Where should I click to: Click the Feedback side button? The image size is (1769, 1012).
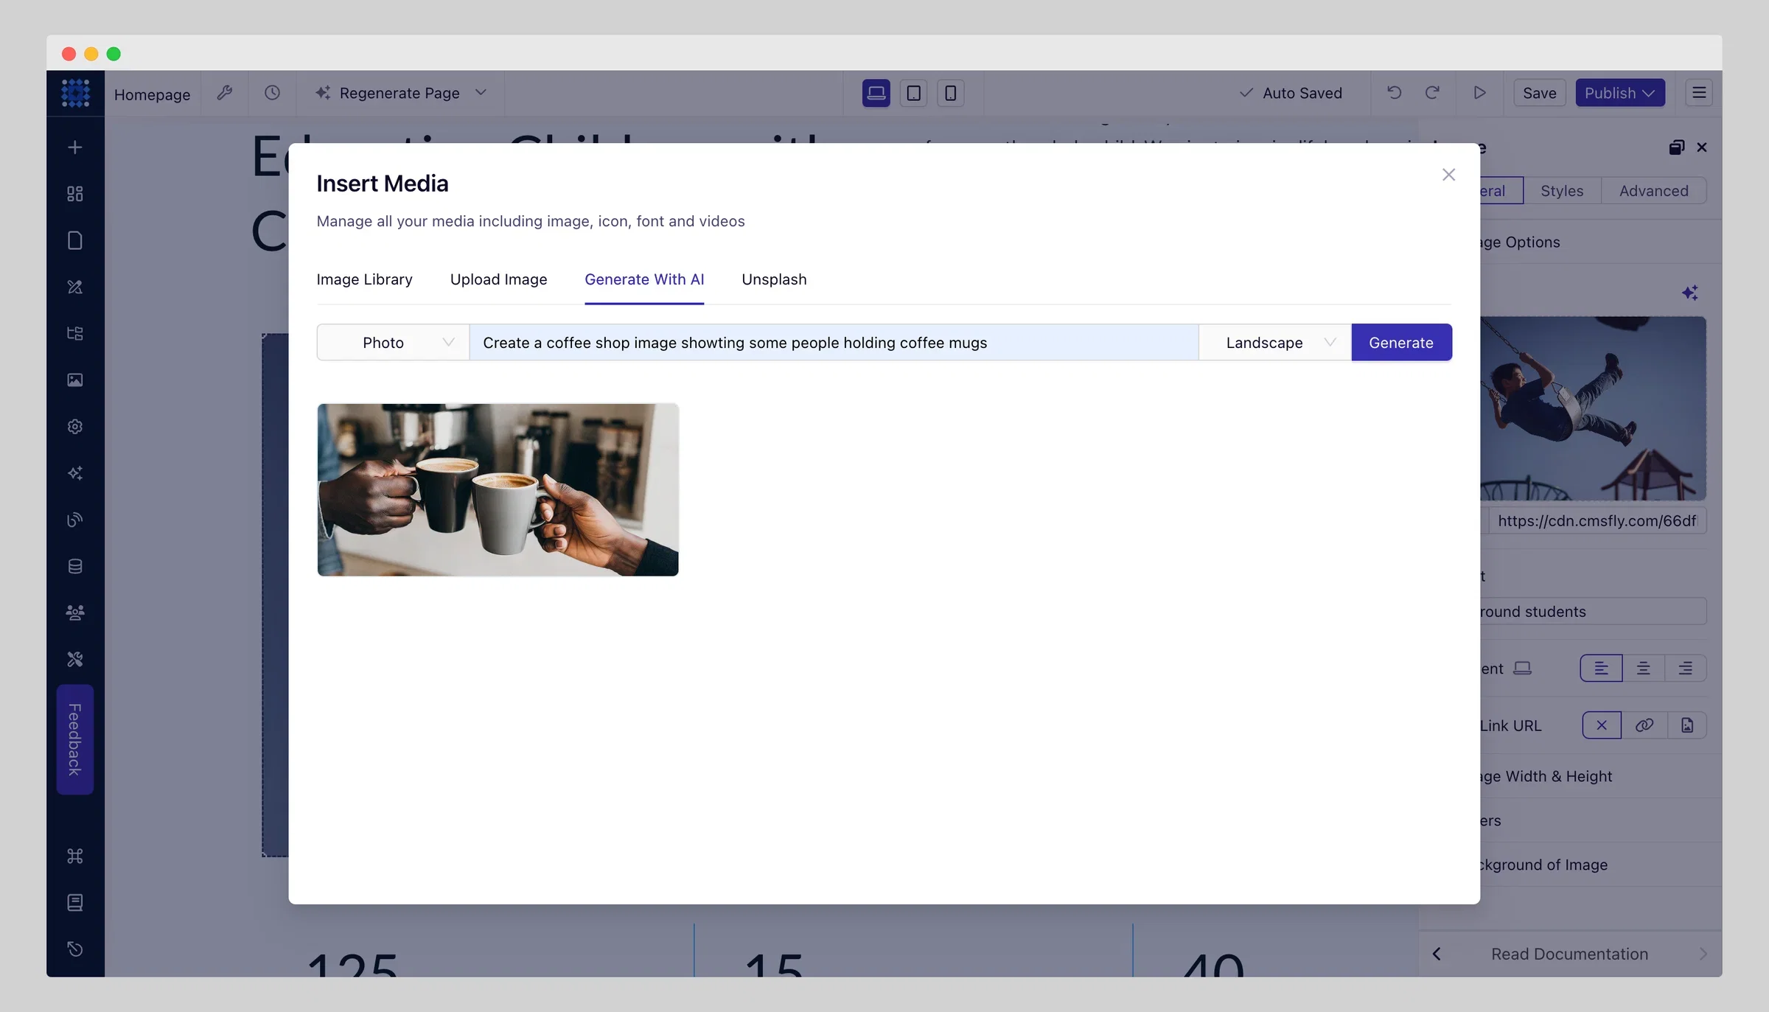pos(74,739)
